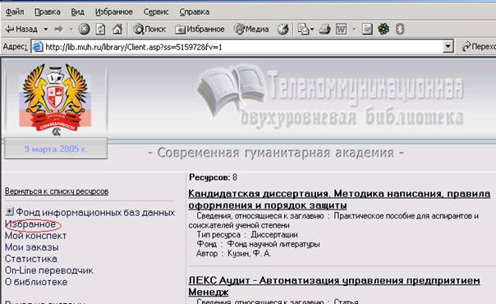The image size is (496, 304).
Task: Click the Вернуться к списку ресурсов link
Action: (x=57, y=191)
